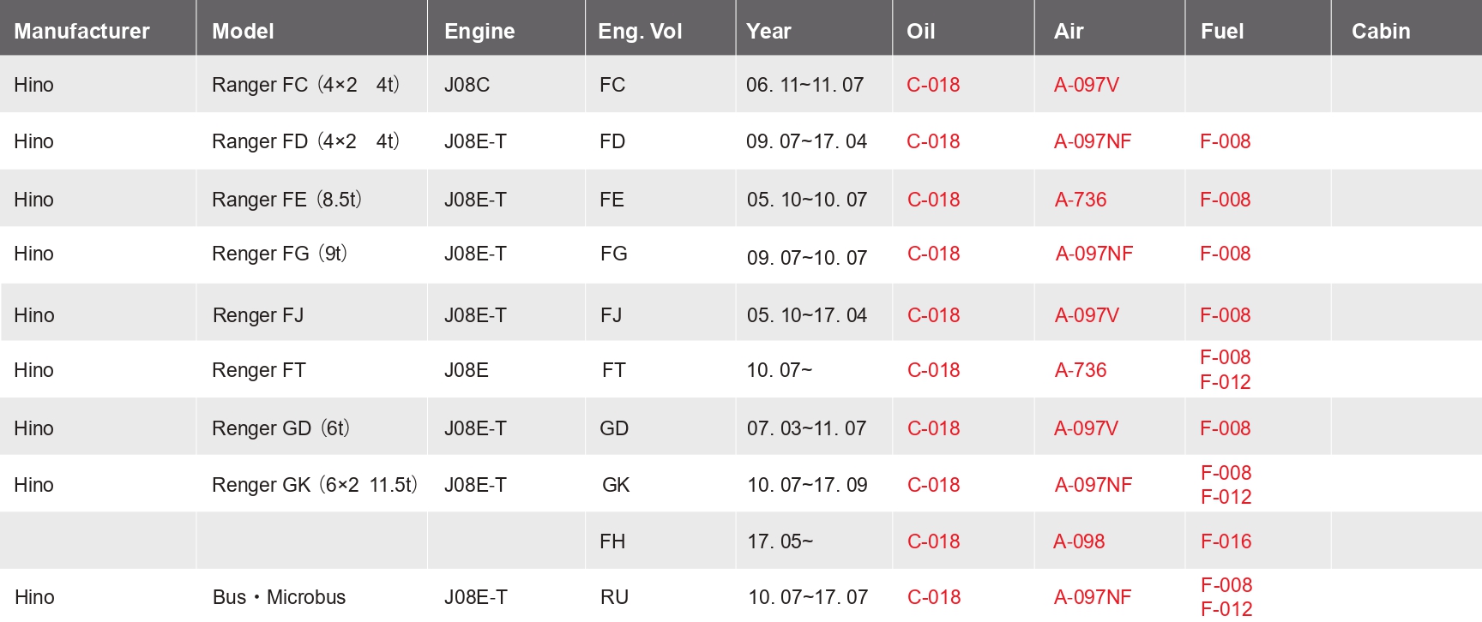Click F-012 in the Renger GK row
The width and height of the screenshot is (1482, 622).
pyautogui.click(x=1226, y=497)
